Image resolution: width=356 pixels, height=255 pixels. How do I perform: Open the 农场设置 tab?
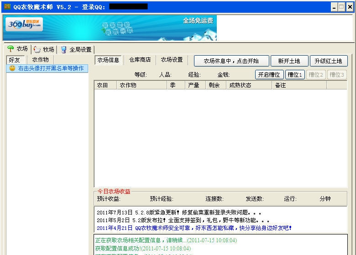pyautogui.click(x=172, y=60)
